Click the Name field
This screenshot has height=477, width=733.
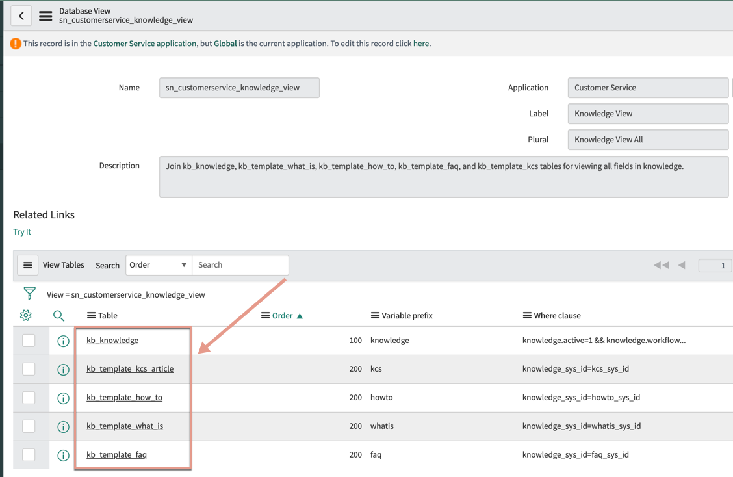[x=239, y=88]
